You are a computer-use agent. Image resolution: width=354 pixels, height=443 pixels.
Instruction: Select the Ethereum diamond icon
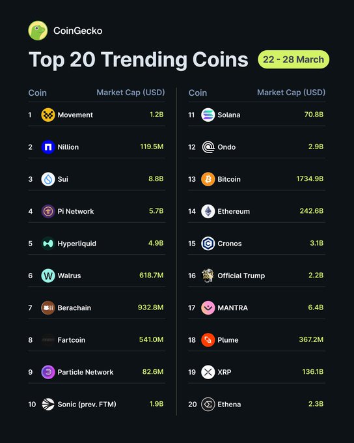click(208, 211)
